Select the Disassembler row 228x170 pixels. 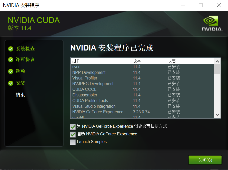[142, 95]
